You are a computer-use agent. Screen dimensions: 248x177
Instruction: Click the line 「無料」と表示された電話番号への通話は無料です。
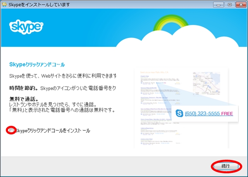point(62,110)
